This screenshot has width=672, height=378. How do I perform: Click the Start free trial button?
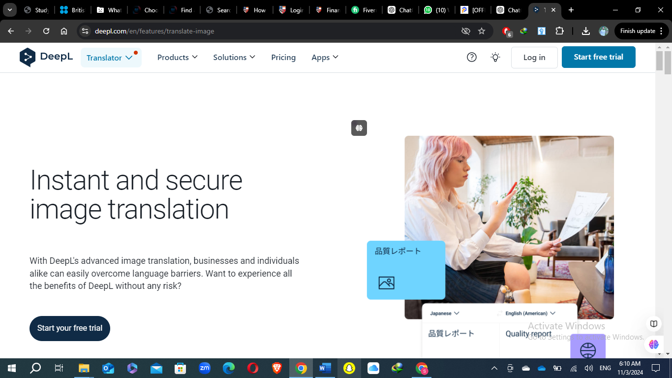[x=598, y=57]
